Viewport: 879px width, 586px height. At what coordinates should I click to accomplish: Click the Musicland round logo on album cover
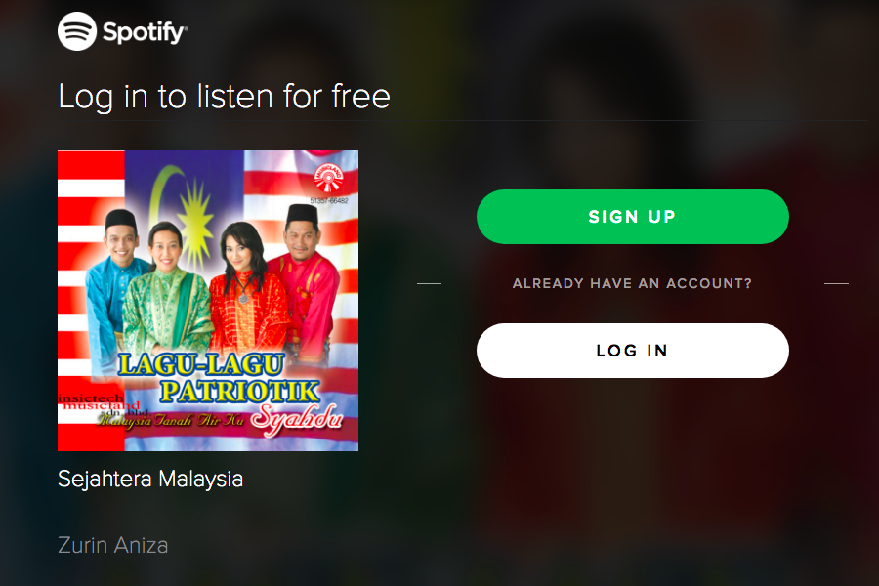(x=328, y=178)
